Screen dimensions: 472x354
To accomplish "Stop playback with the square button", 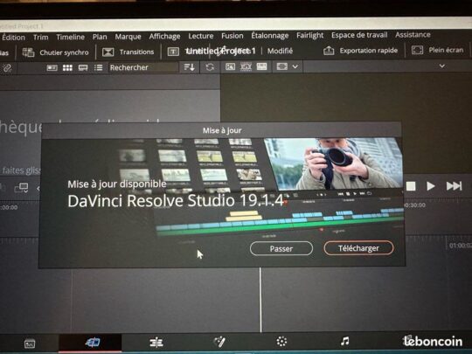I will pos(411,186).
